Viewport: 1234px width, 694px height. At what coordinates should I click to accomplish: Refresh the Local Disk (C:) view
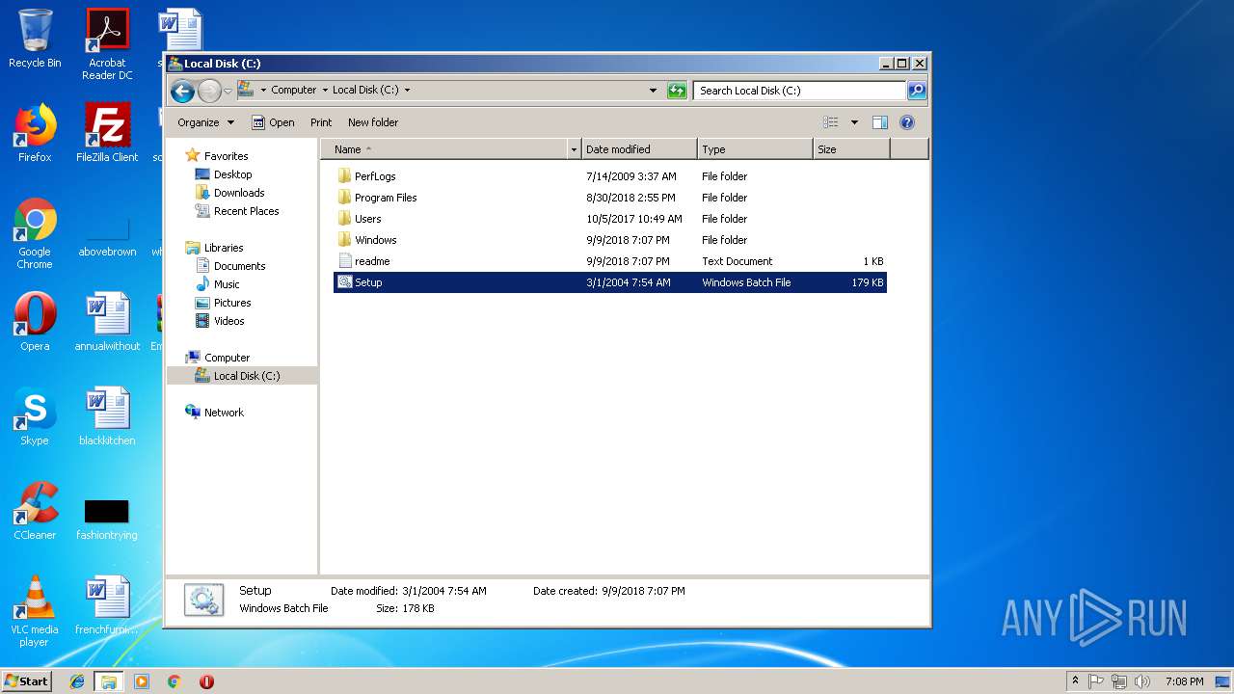click(677, 91)
